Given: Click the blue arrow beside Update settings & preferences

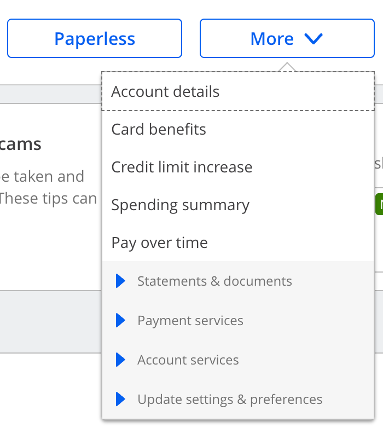Looking at the screenshot, I should [x=121, y=400].
